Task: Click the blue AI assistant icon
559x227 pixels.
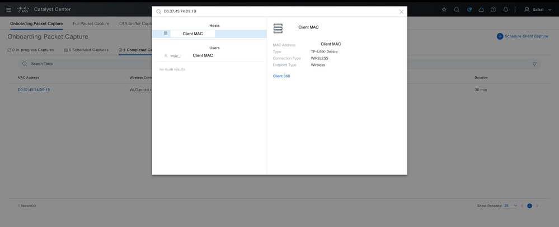Action: click(469, 10)
